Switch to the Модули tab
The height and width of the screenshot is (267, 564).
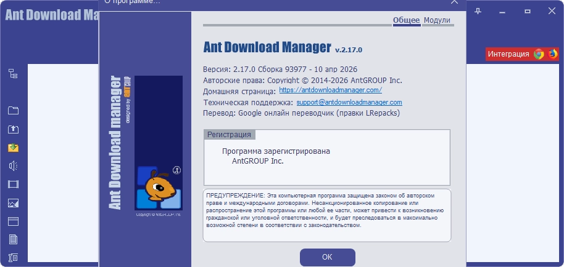437,20
